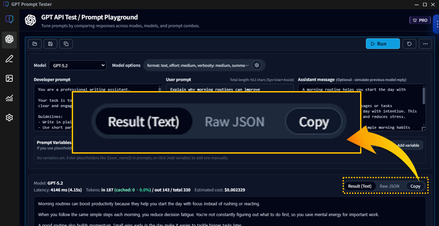439x226 pixels.
Task: Click the PRO badge button
Action: click(x=420, y=20)
